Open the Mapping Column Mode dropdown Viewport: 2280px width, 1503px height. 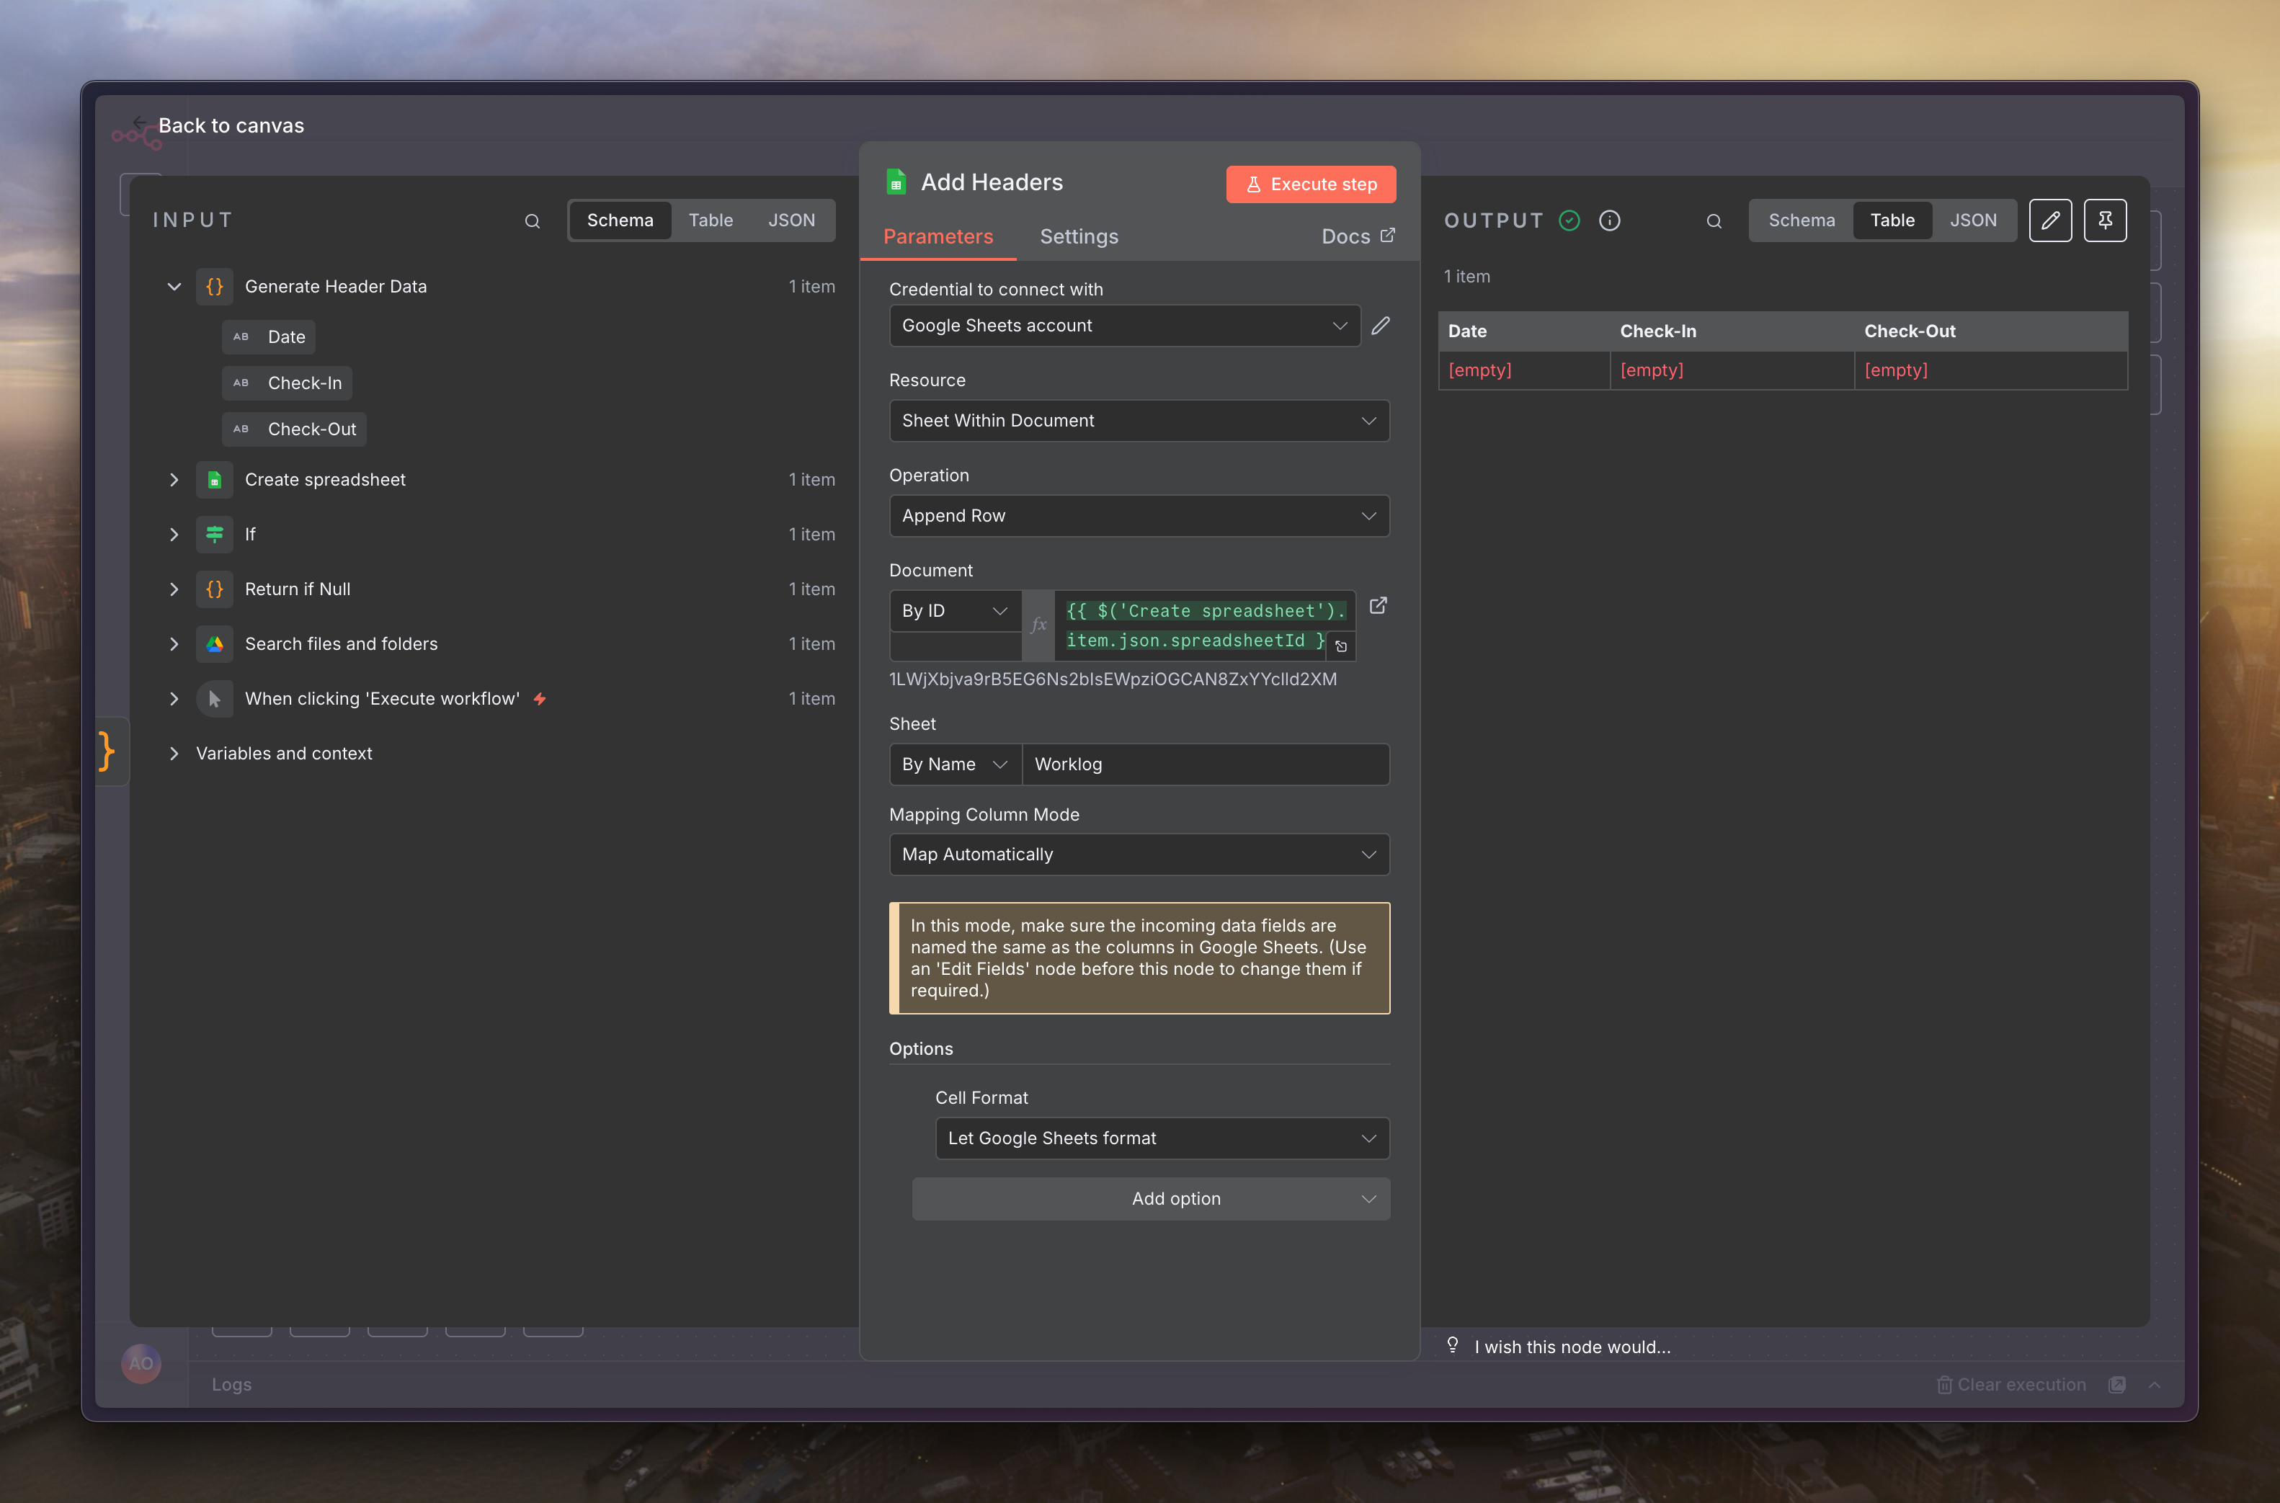click(1139, 854)
